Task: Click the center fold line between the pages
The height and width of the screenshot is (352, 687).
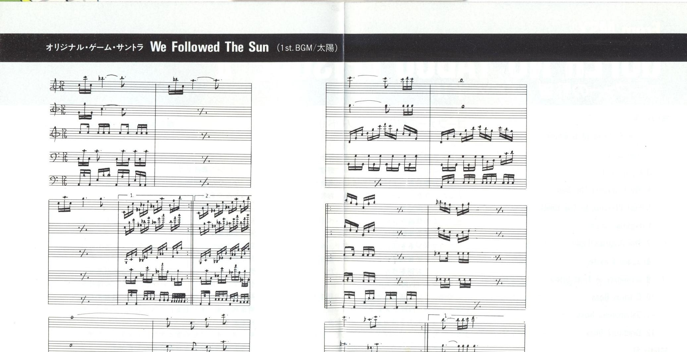Action: click(x=345, y=176)
